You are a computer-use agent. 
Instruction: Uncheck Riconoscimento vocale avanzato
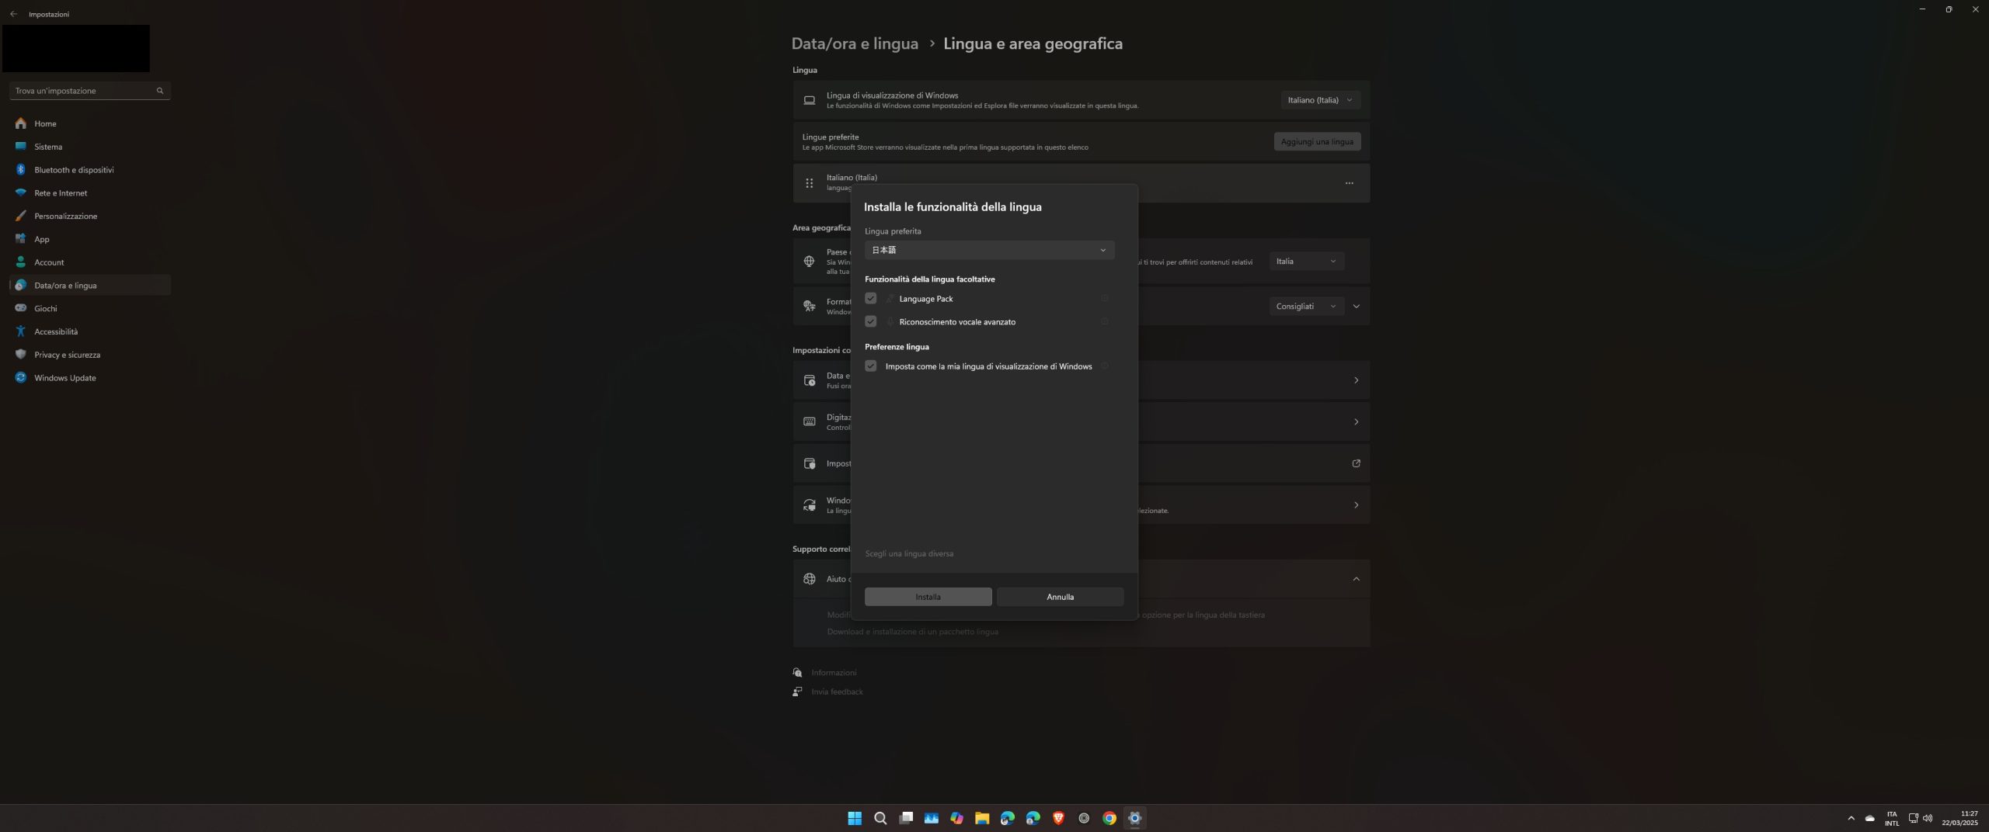[871, 321]
